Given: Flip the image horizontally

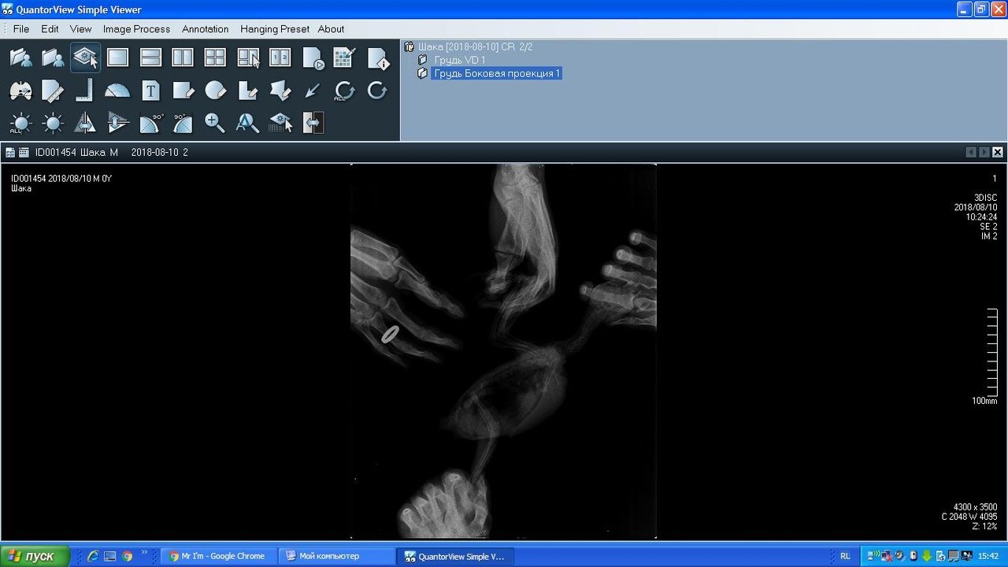Looking at the screenshot, I should 85,123.
